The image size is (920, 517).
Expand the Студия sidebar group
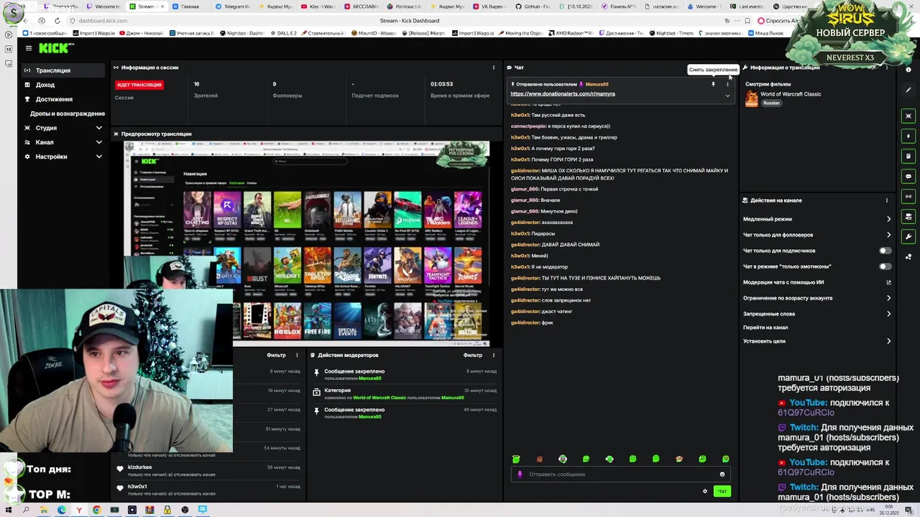point(63,128)
